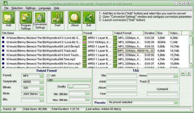Open the Min. Bitrate dropdown
Image resolution: width=194 pixels, height=113 pixels.
click(87, 93)
